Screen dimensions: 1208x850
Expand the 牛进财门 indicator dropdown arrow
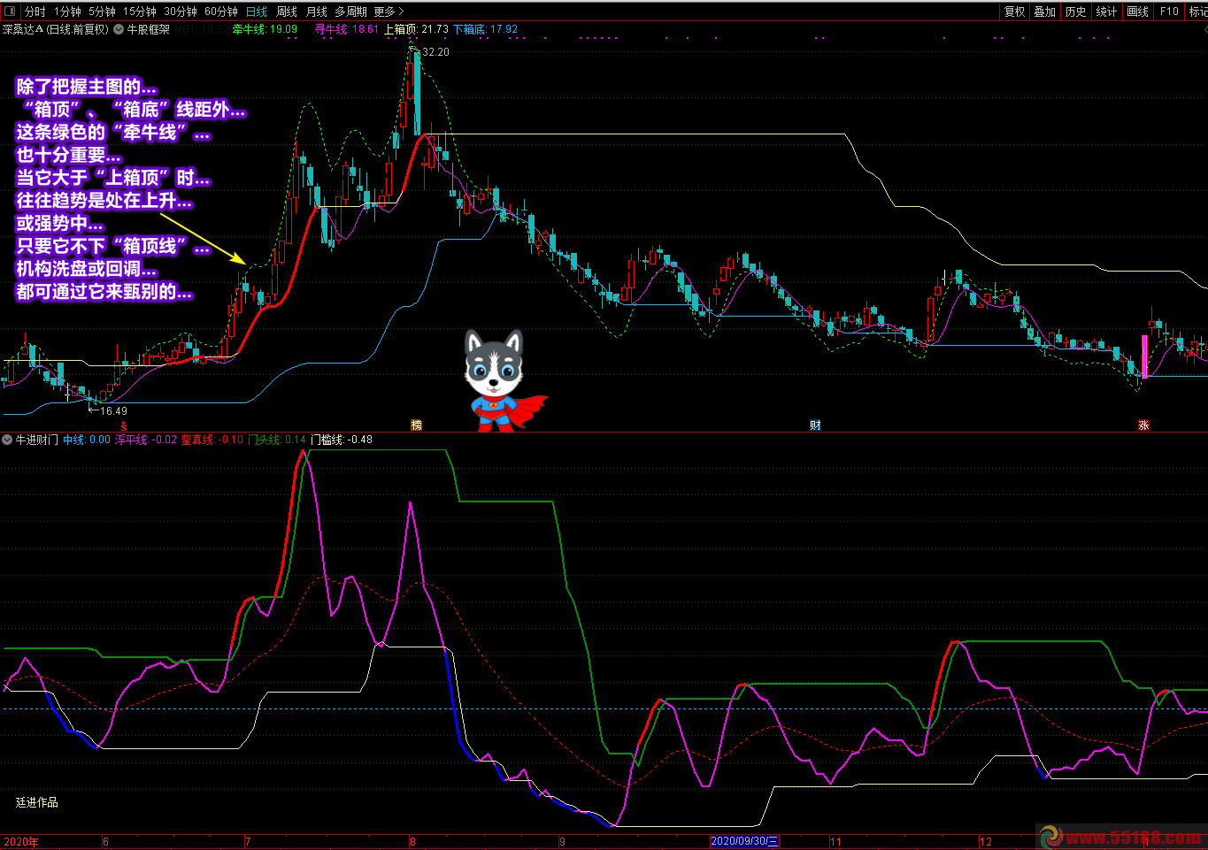click(x=7, y=440)
